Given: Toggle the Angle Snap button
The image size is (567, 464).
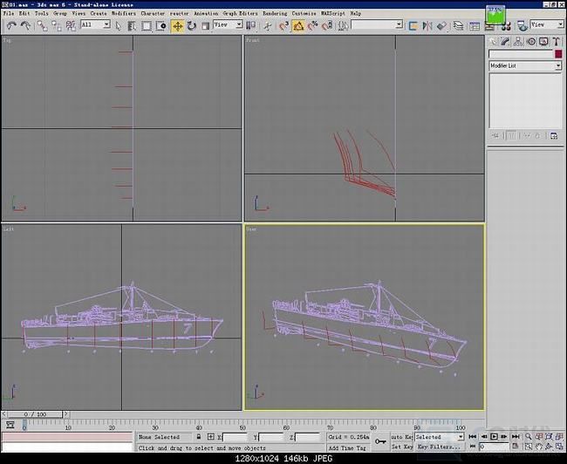Looking at the screenshot, I should point(298,25).
